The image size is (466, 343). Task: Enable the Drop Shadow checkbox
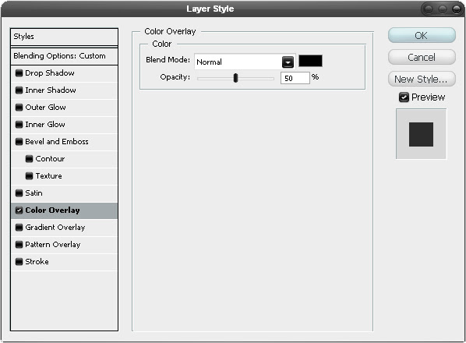tap(19, 72)
